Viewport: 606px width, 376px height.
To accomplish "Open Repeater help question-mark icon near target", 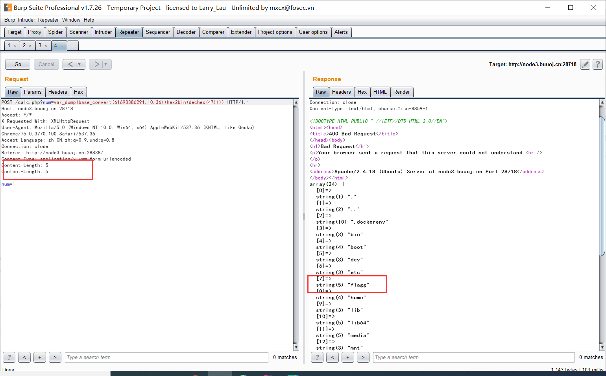I will tap(598, 64).
